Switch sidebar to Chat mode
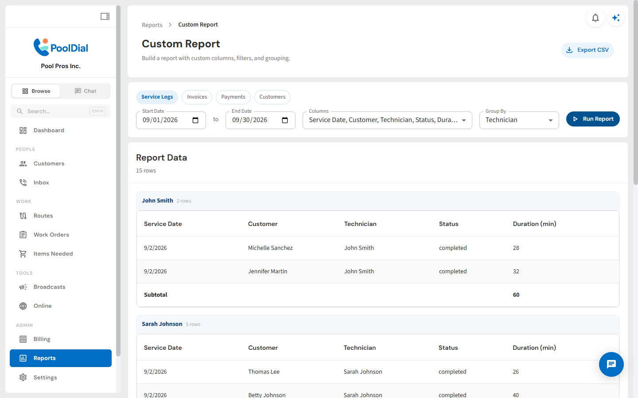 click(86, 91)
